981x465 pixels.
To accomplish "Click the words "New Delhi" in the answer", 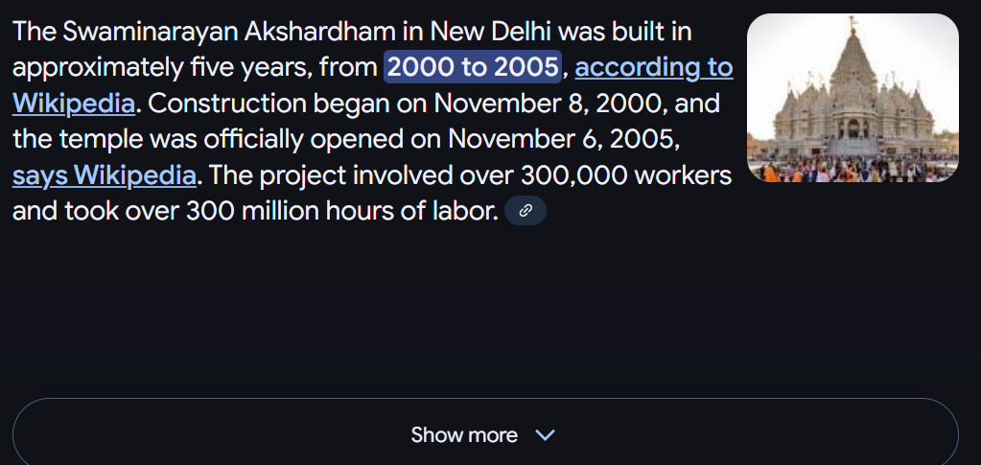I will [x=490, y=32].
